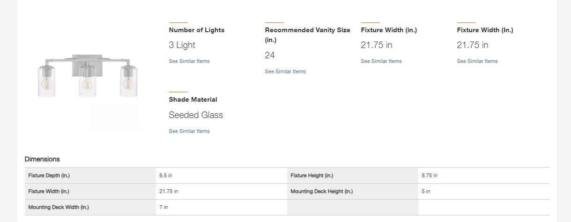The image size is (571, 222).
Task: Click the 6.5 in depth value
Action: (x=166, y=176)
